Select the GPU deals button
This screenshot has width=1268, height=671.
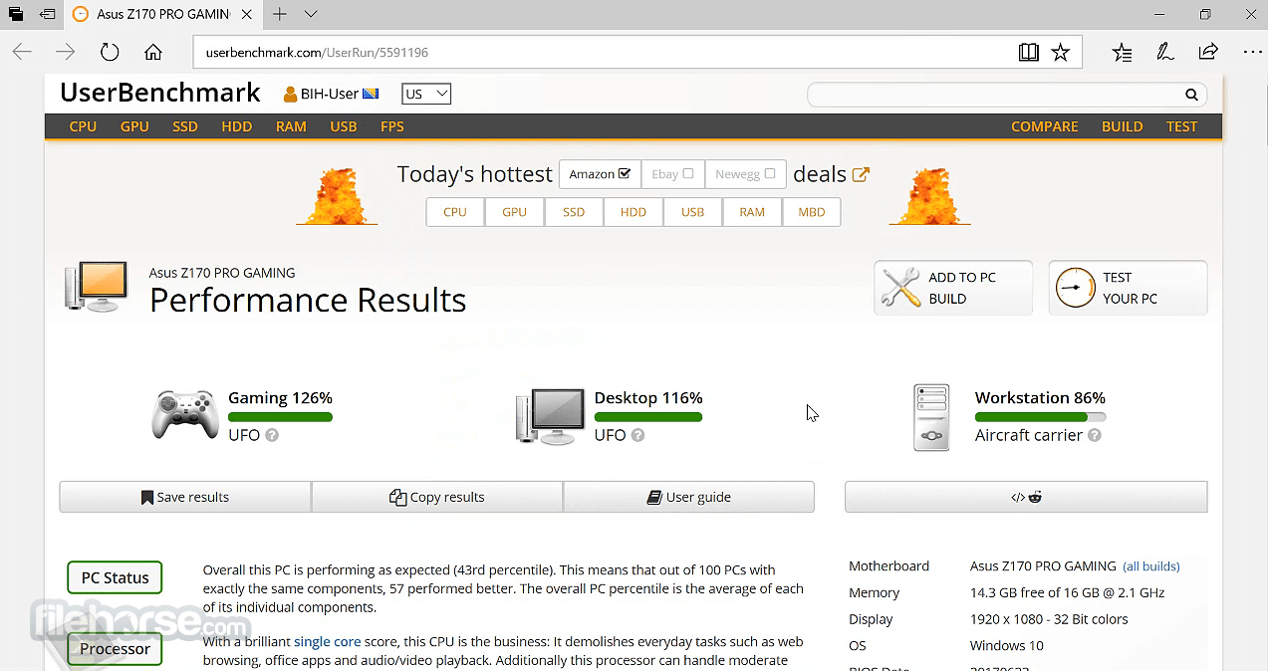(514, 212)
